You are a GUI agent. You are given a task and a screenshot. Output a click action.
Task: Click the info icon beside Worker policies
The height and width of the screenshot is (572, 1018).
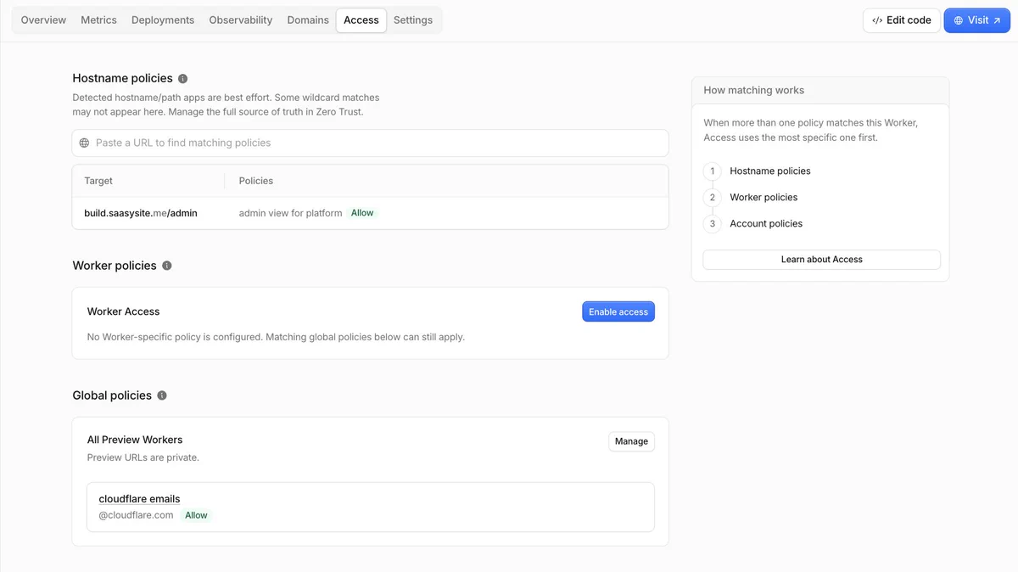[x=166, y=266]
